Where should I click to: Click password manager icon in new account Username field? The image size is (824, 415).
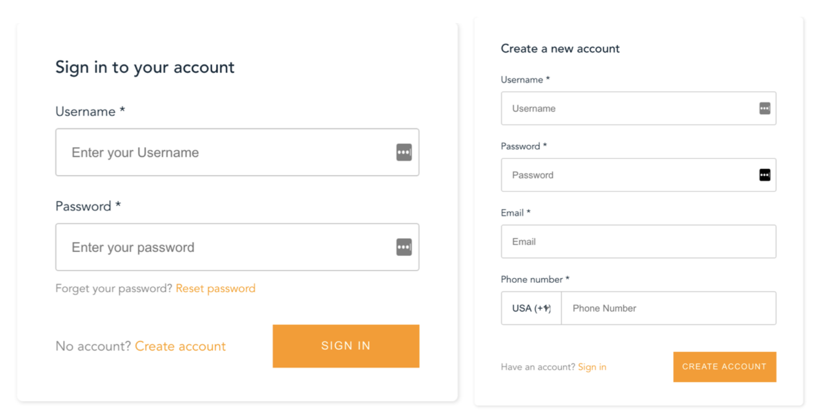pyautogui.click(x=764, y=108)
